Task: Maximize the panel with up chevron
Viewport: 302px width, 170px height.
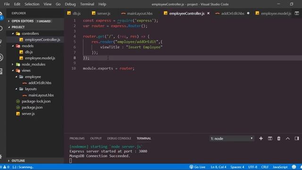Action: click(288, 138)
